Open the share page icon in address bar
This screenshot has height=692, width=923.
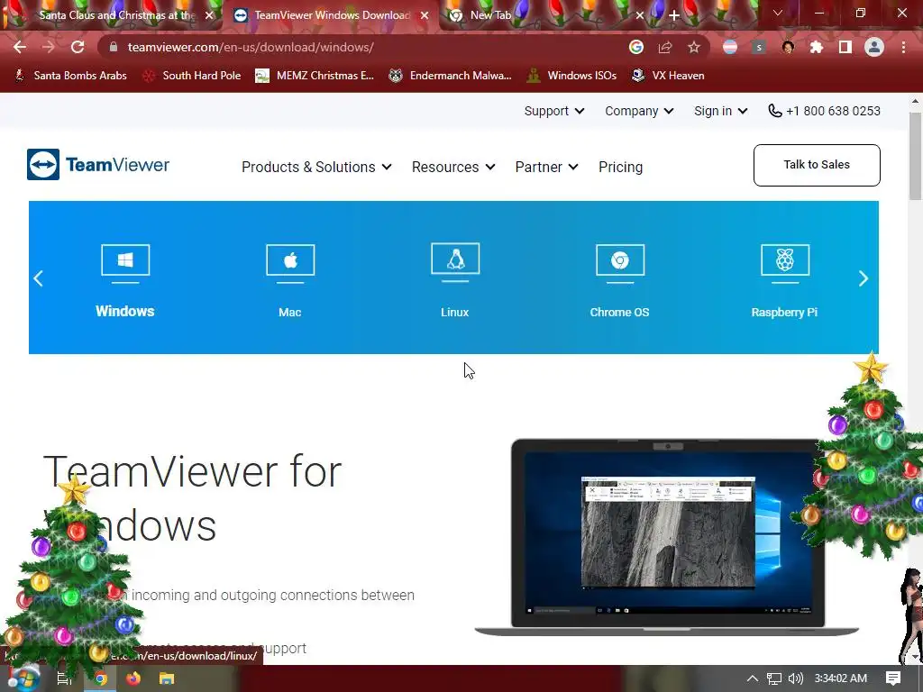pyautogui.click(x=665, y=47)
